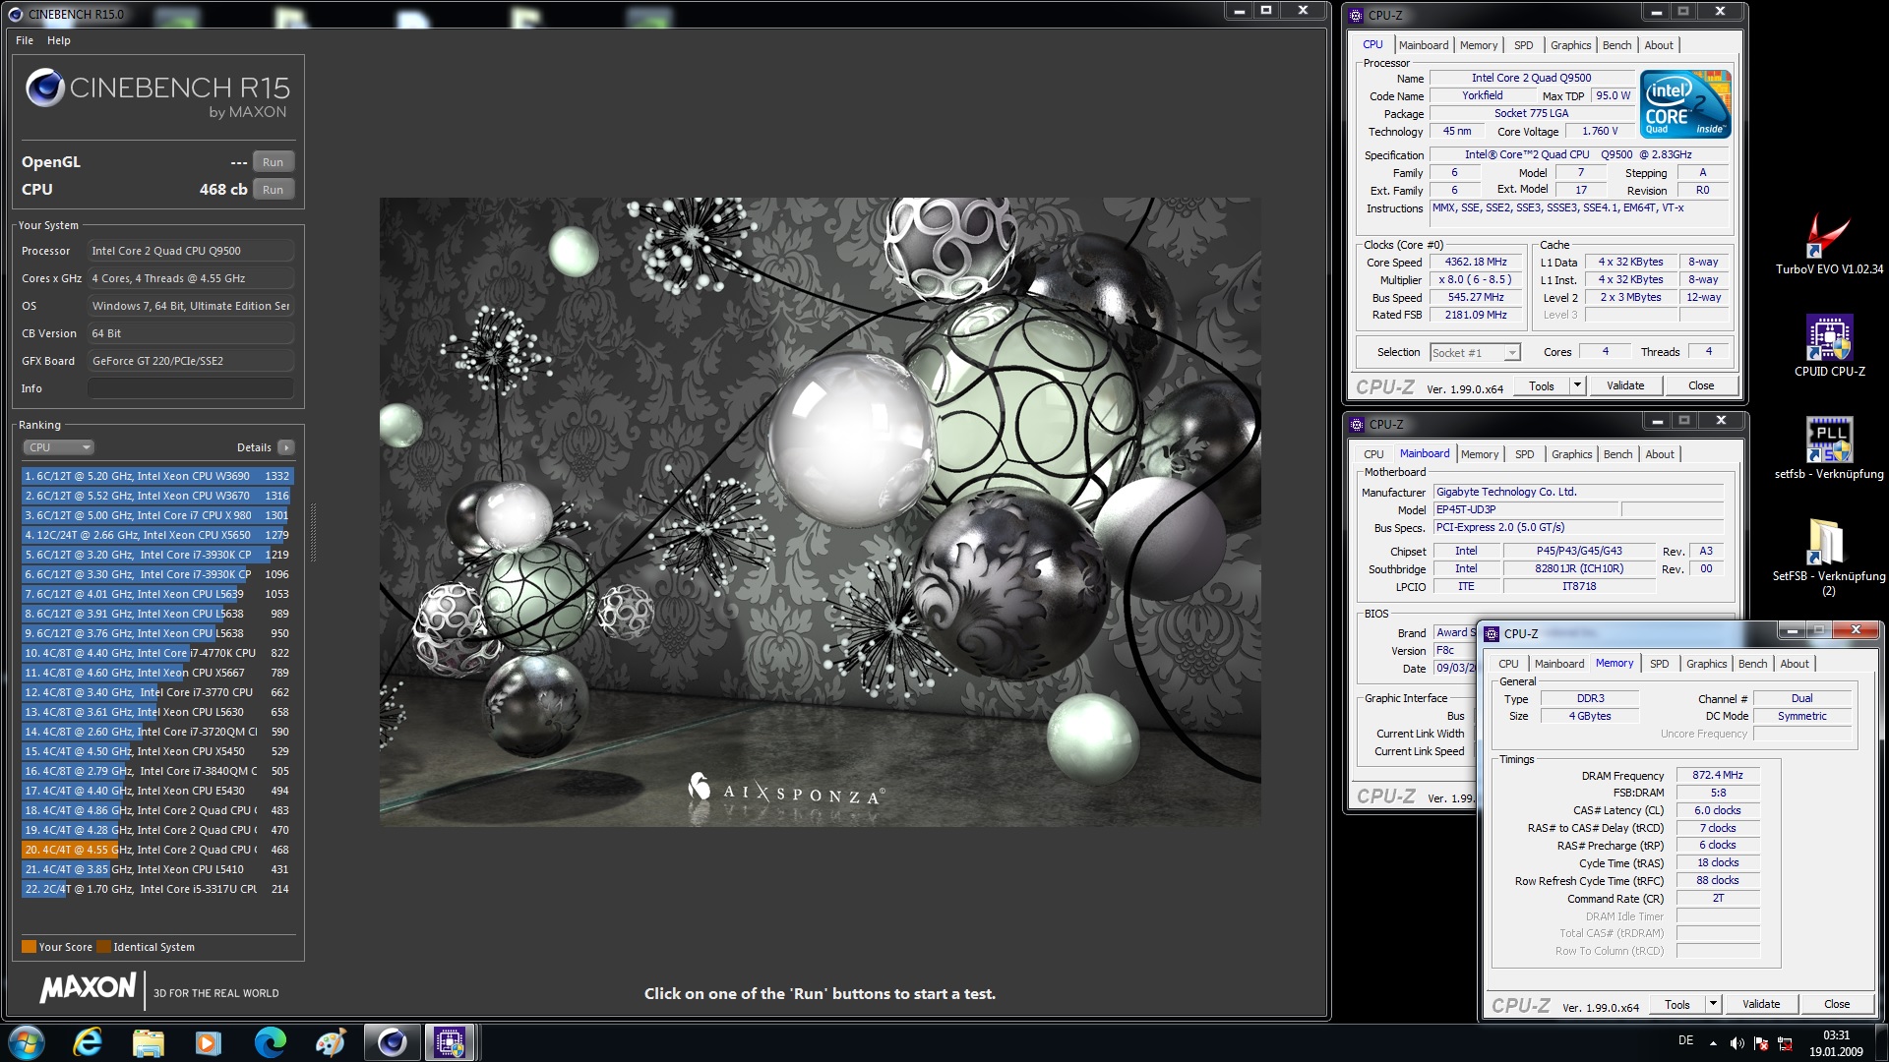Image resolution: width=1889 pixels, height=1062 pixels.
Task: Open the File menu in Cinebench
Action: [x=25, y=40]
